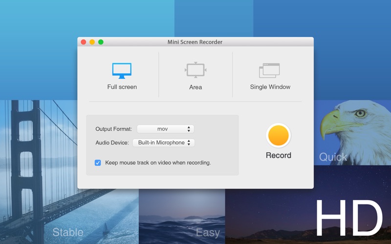Click the Mini Screen Recorder title
Screen dimensions: 391x244
(x=195, y=42)
